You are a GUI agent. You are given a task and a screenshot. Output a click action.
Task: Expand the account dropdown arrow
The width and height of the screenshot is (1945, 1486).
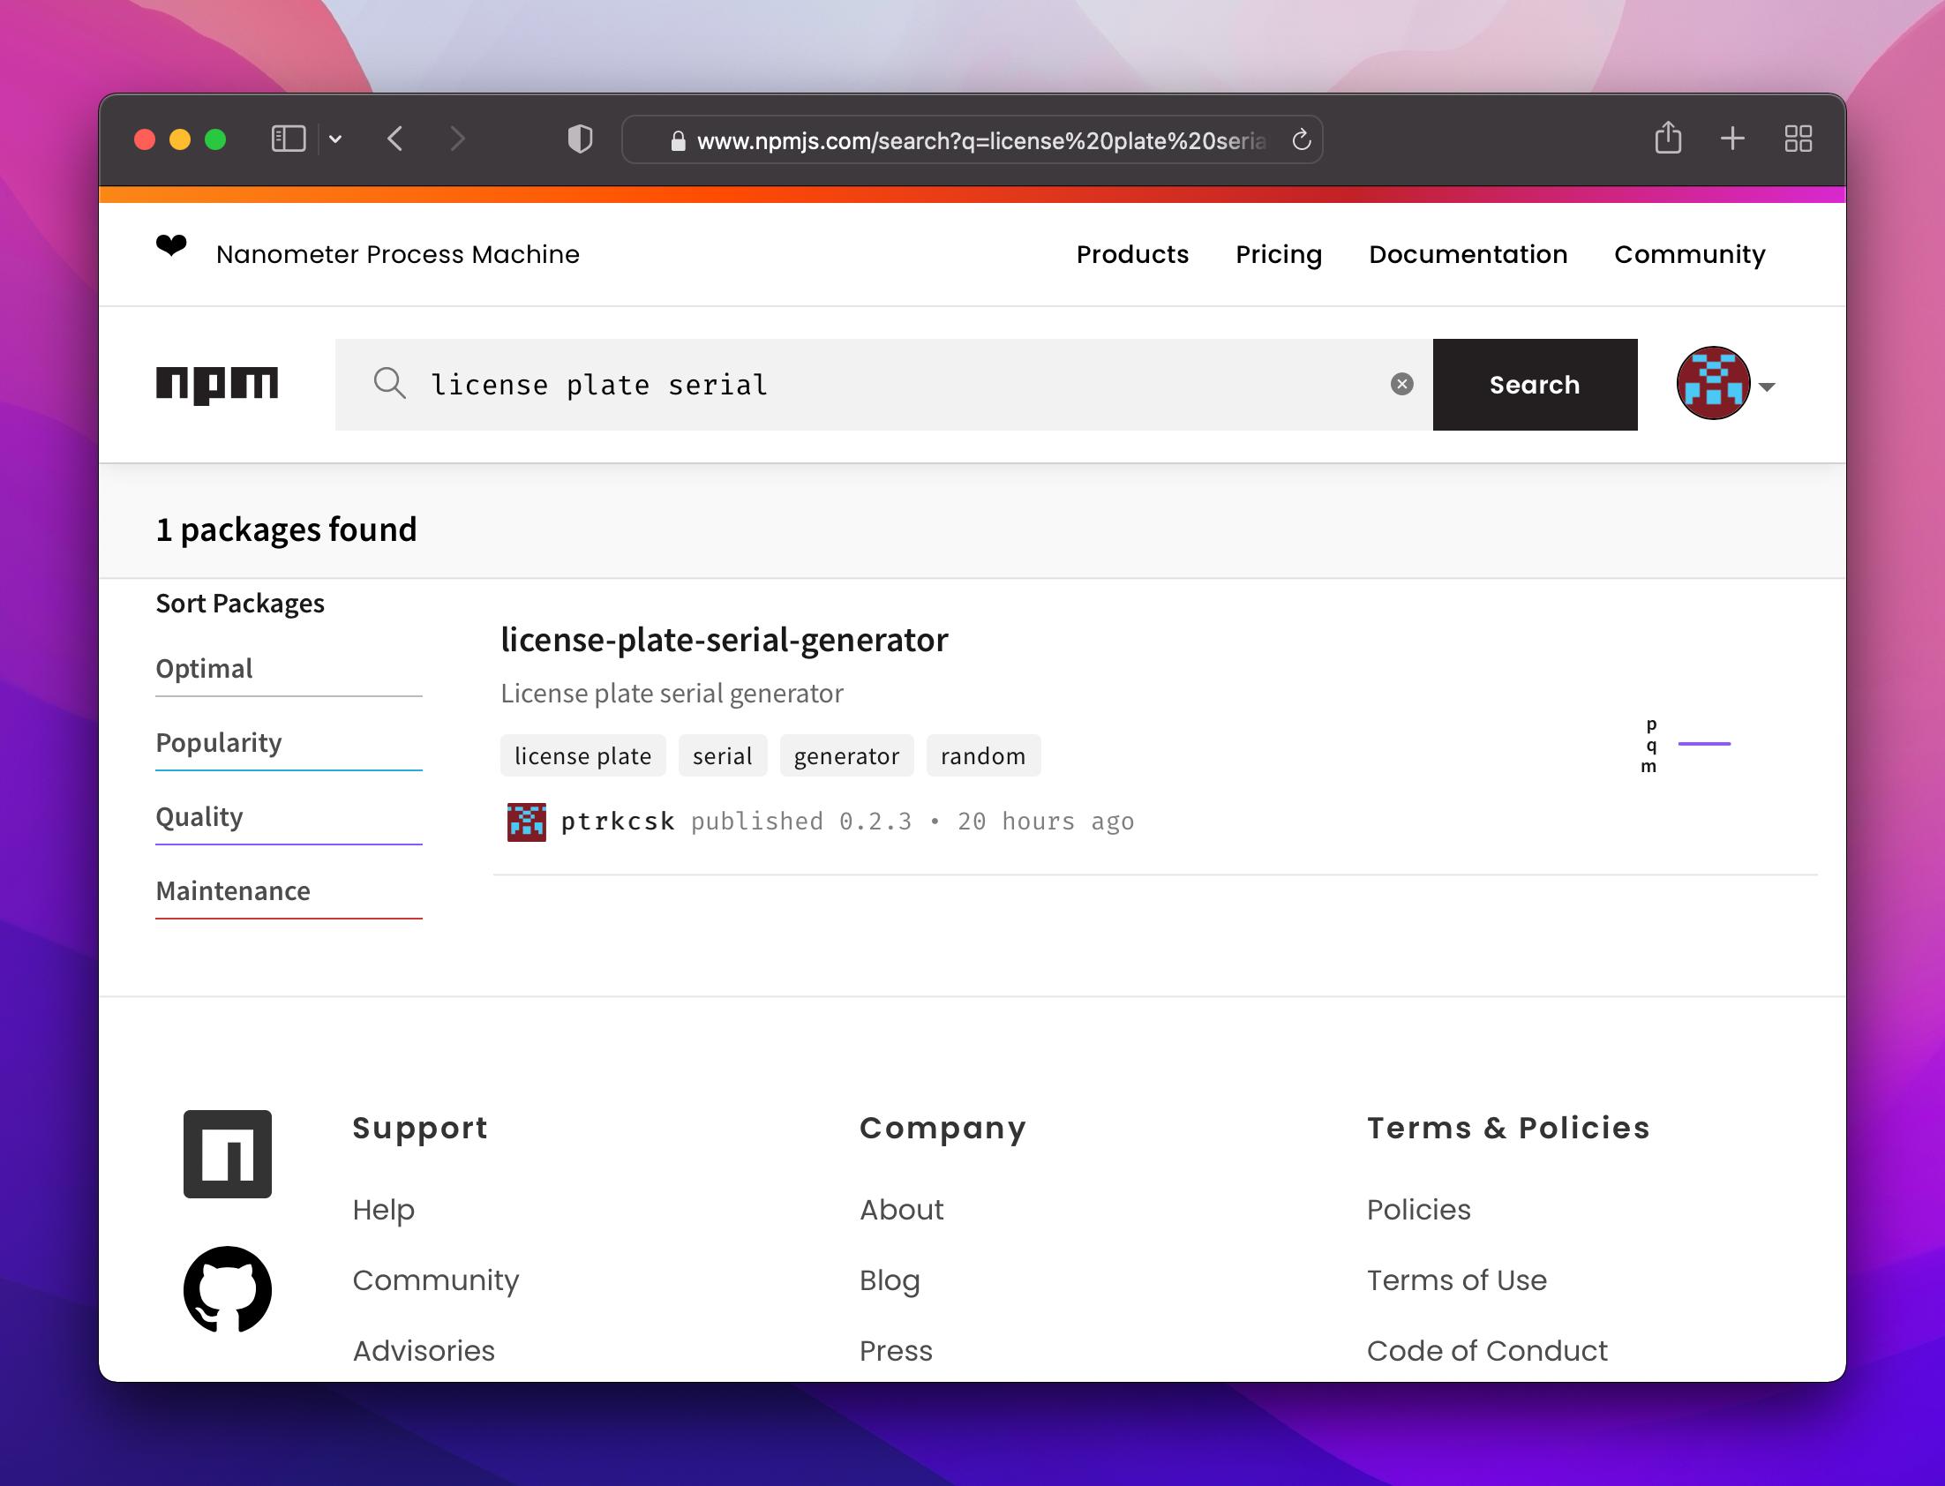tap(1767, 387)
